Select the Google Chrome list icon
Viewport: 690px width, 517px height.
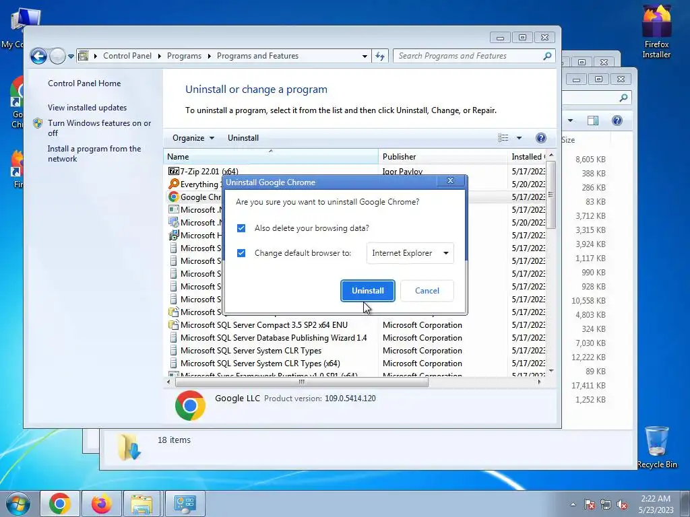[174, 197]
